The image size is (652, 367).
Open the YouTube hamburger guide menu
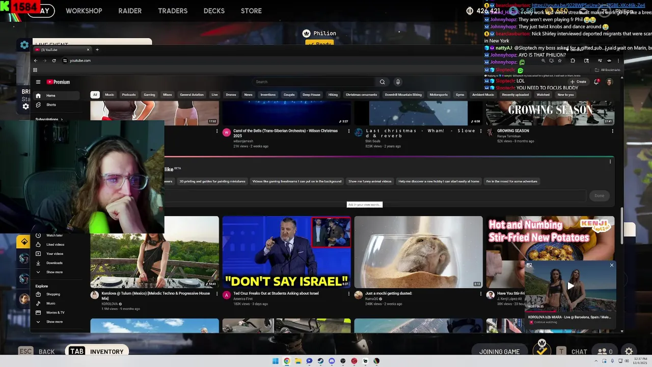pos(38,82)
